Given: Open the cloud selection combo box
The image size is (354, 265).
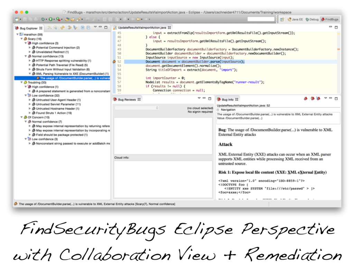Looking at the screenshot, I should click(137, 108).
